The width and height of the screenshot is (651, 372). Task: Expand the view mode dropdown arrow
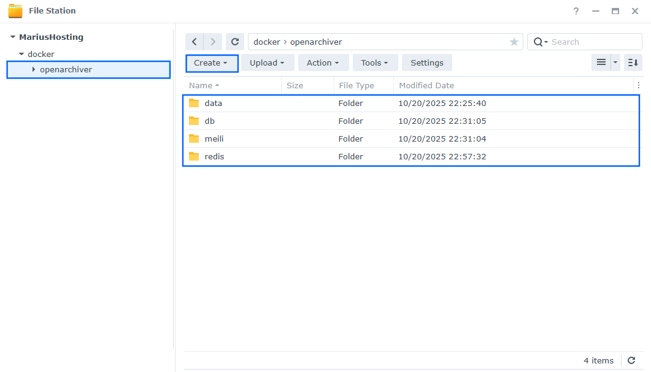click(x=615, y=63)
